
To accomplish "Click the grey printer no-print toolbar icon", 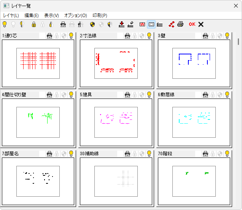I will pyautogui.click(x=72, y=24).
